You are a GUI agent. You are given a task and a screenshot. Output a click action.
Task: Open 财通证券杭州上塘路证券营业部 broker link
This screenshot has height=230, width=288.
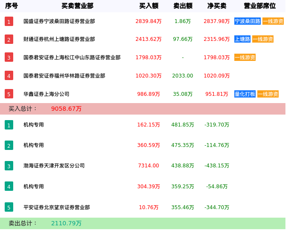(59, 39)
